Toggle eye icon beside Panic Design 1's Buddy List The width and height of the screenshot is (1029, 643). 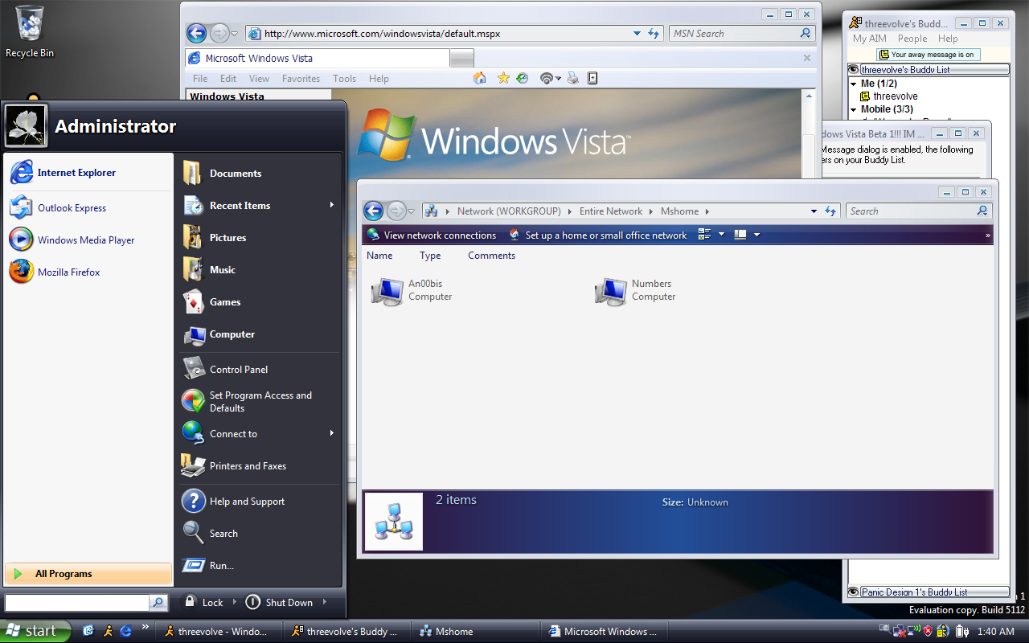click(854, 592)
